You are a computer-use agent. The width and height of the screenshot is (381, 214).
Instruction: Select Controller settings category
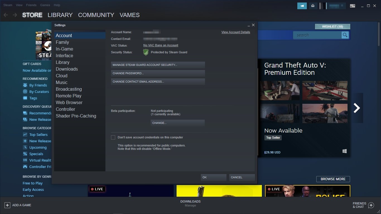[x=80, y=109]
